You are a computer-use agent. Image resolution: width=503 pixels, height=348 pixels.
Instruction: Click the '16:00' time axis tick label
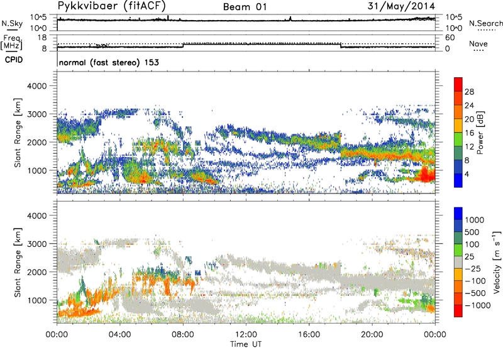309,335
